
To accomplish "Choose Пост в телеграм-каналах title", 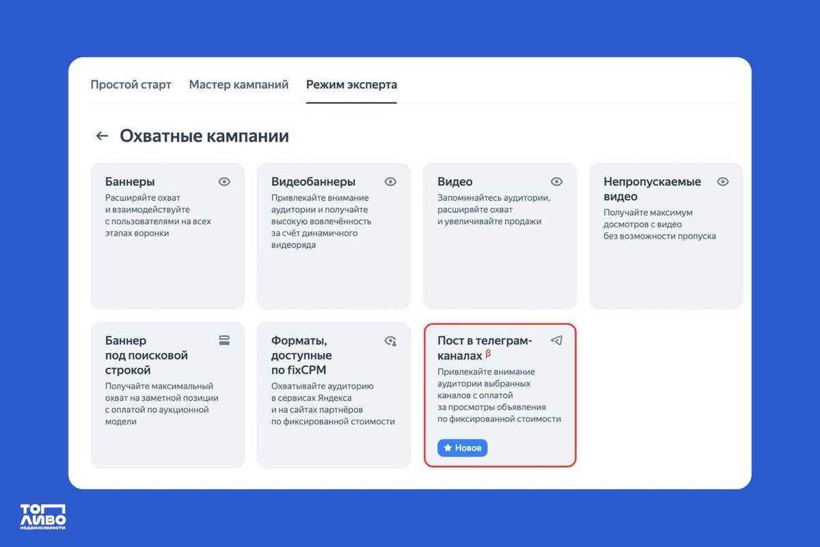I will click(x=484, y=348).
